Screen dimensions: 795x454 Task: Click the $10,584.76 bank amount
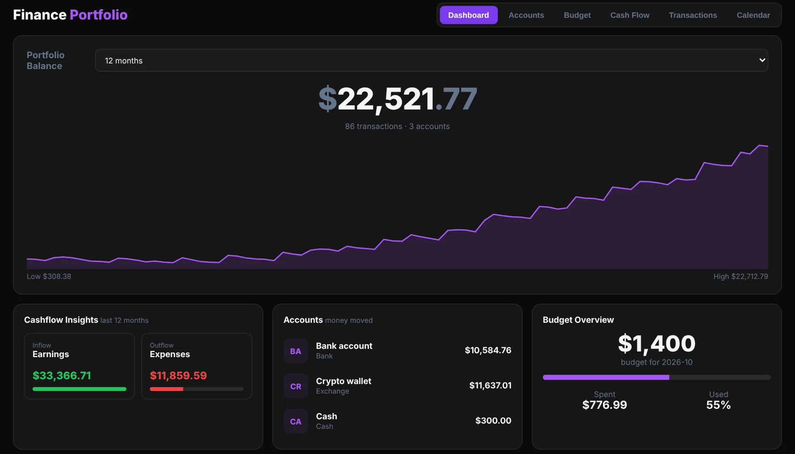[488, 350]
